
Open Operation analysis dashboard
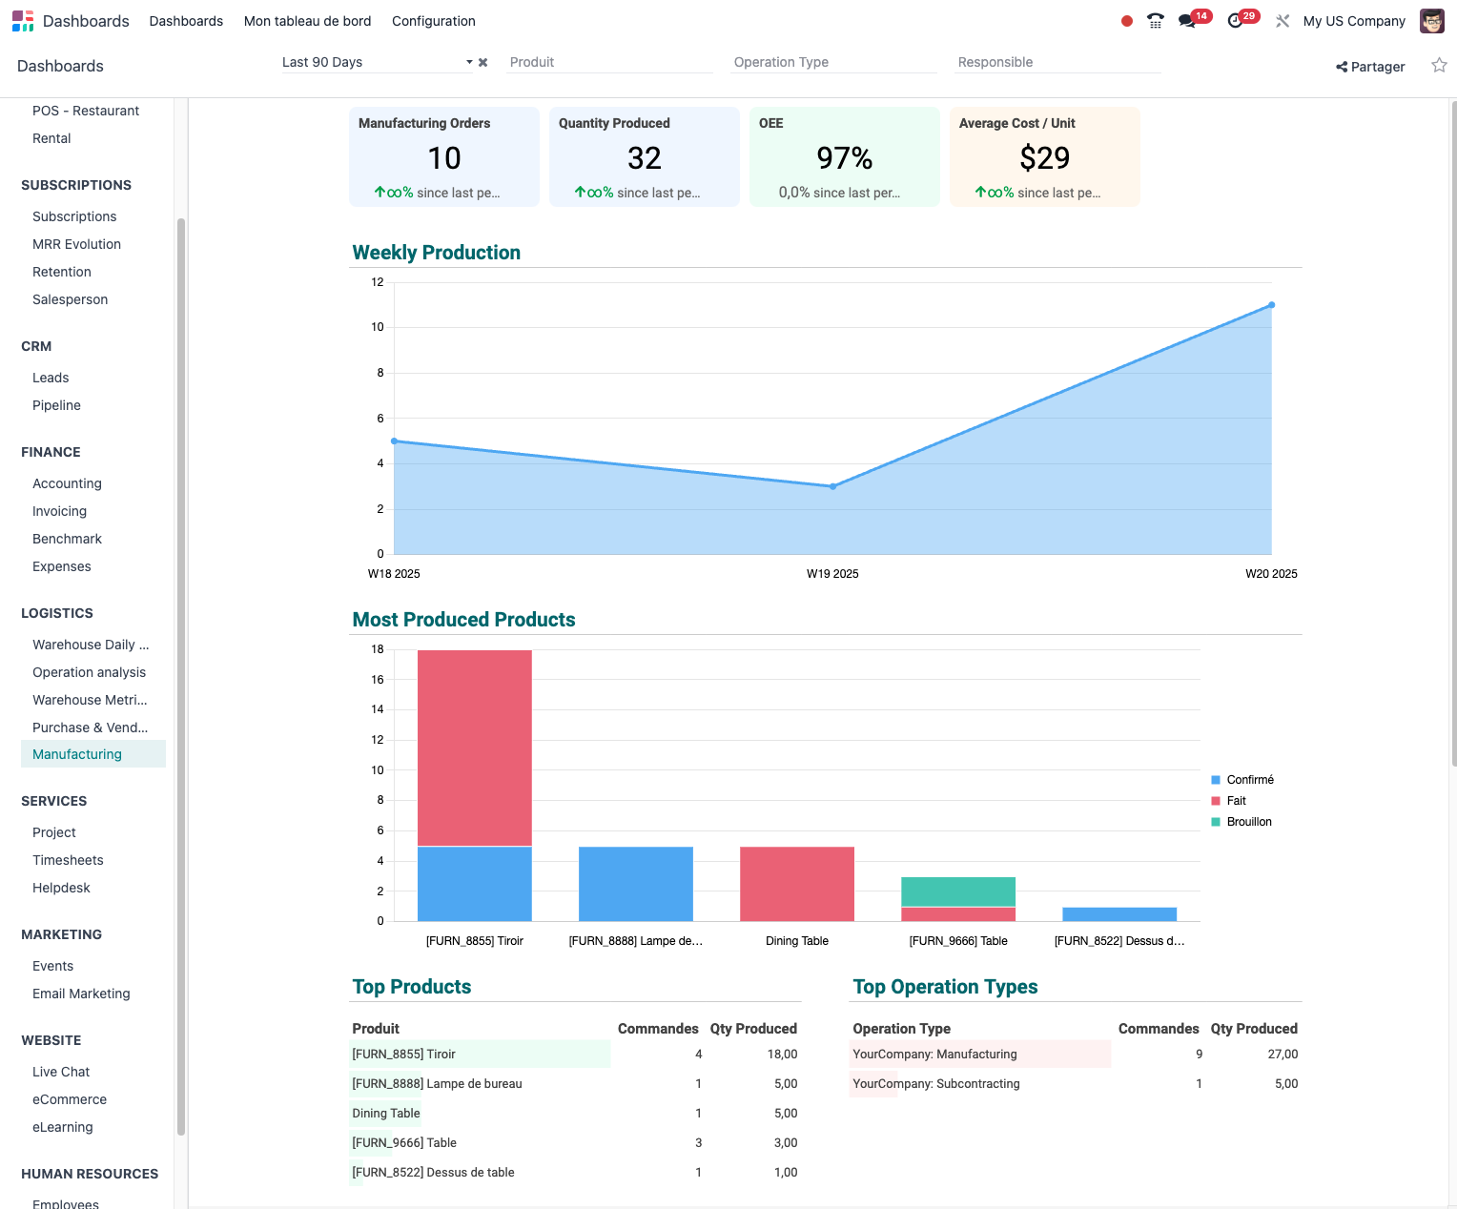point(90,672)
